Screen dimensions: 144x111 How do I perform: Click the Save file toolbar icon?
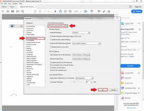point(3,11)
